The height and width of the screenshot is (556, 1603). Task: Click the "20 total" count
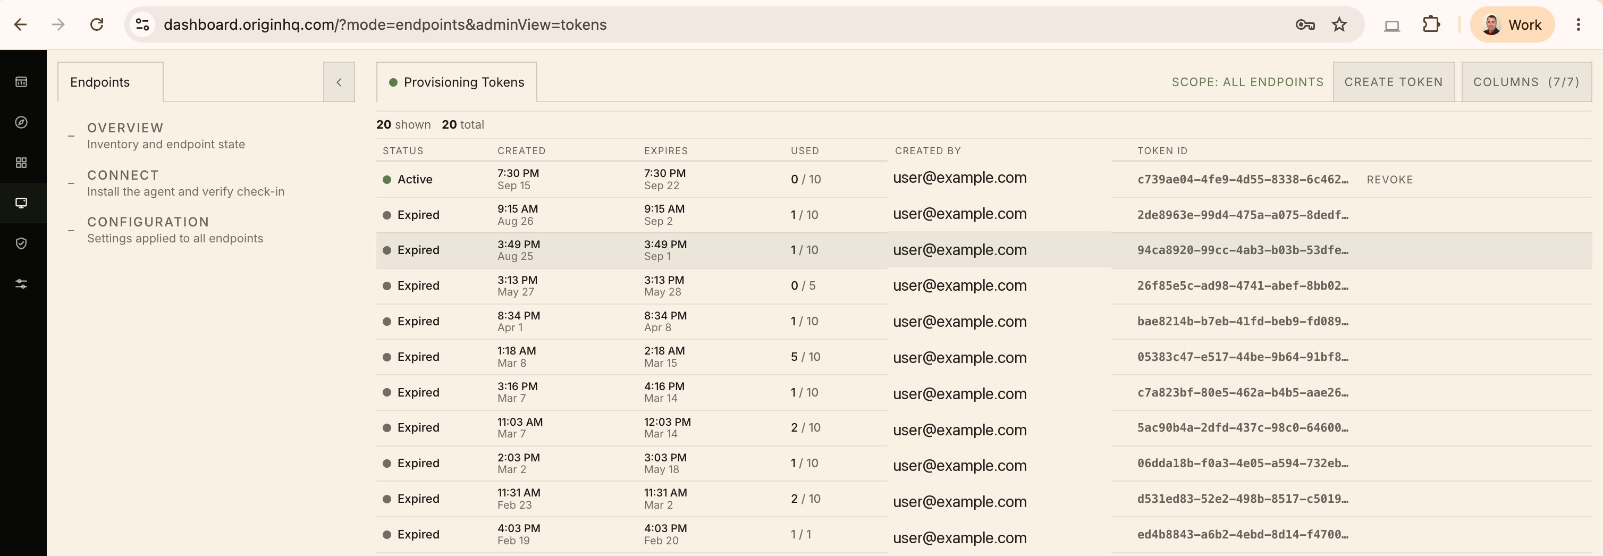pos(462,124)
